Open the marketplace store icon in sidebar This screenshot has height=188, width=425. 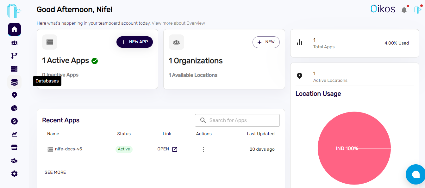click(x=14, y=148)
